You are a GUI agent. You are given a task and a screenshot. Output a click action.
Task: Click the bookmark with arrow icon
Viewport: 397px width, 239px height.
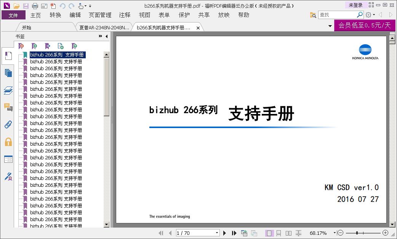(x=48, y=46)
